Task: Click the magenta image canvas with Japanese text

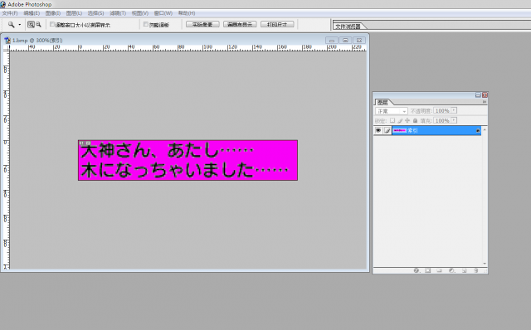Action: [188, 160]
